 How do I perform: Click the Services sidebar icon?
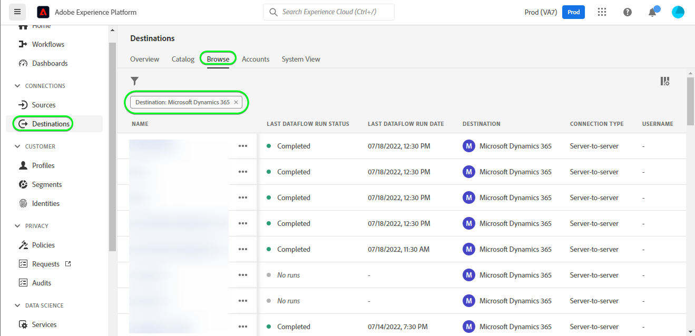pos(23,324)
